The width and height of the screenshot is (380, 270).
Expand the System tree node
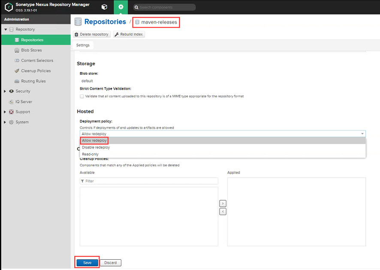tap(5, 122)
